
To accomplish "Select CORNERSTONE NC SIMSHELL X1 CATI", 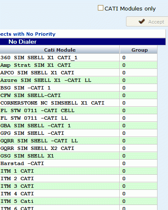I will coord(79,103).
